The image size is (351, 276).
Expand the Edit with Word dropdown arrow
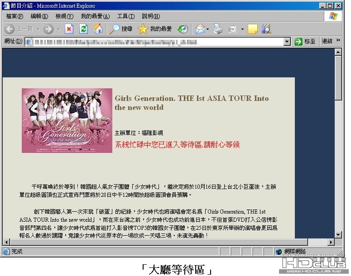[x=242, y=29]
